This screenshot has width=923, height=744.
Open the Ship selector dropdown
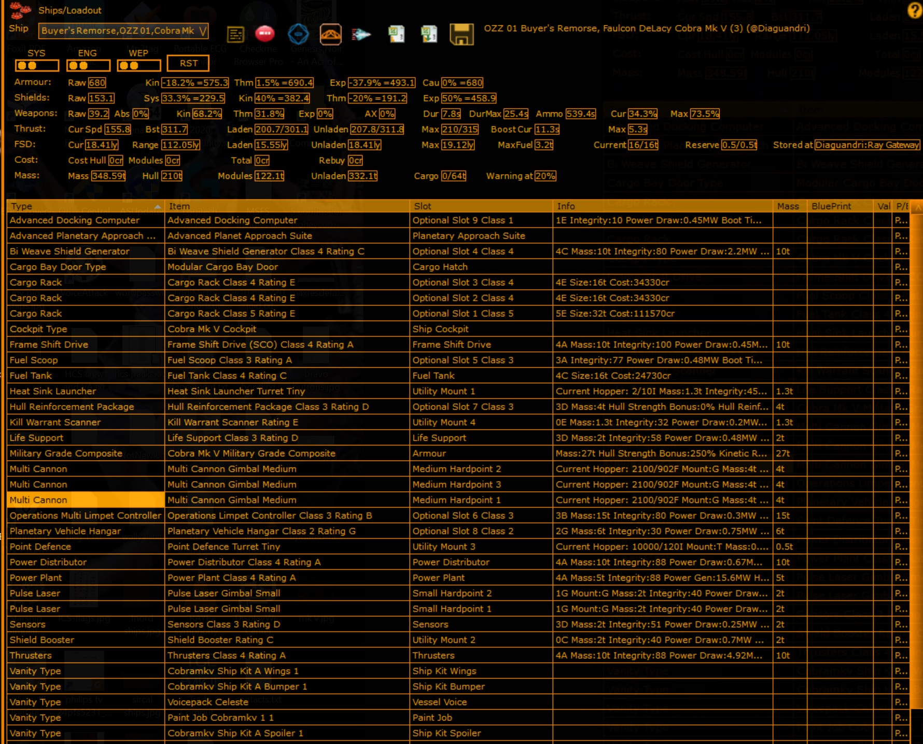point(123,31)
